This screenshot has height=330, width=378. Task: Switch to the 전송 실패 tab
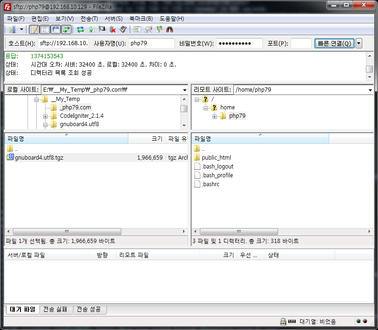pos(55,310)
